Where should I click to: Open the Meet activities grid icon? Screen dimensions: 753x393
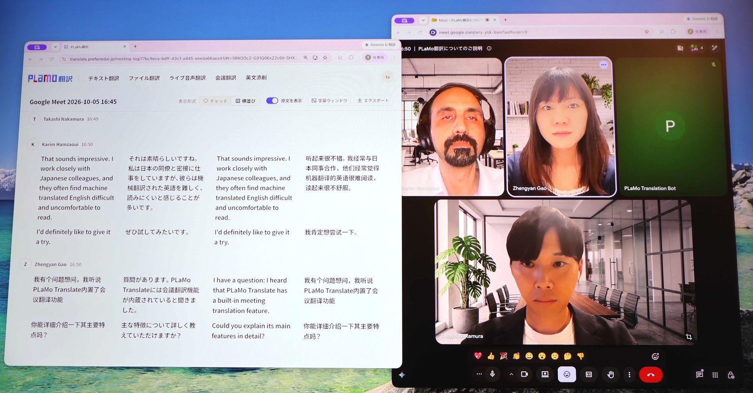pyautogui.click(x=715, y=375)
